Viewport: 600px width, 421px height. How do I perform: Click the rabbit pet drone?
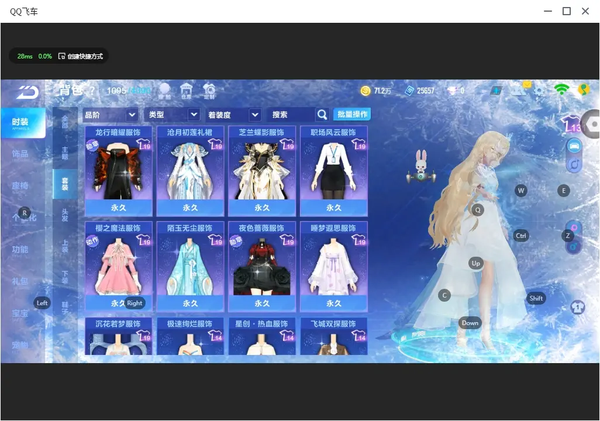(x=421, y=167)
